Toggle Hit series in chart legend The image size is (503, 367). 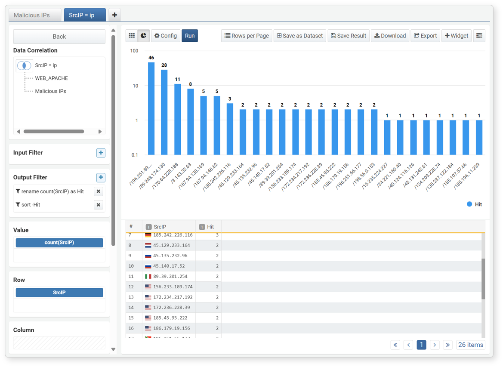tap(475, 204)
